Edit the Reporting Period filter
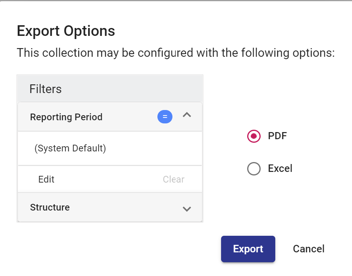Viewport: 352px width, 276px height. (46, 179)
